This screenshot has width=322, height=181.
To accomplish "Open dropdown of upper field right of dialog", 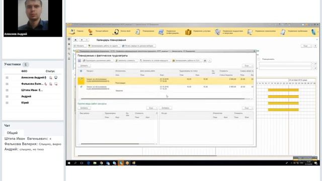I will (312, 64).
